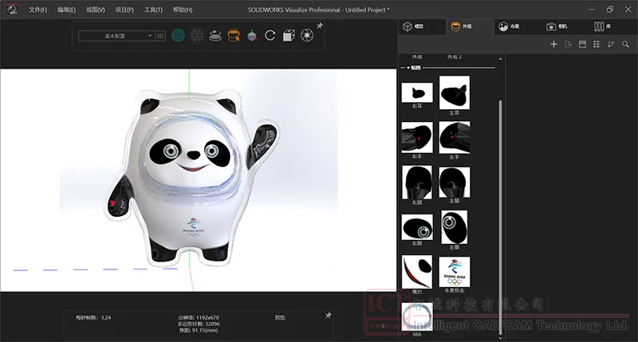638x342 pixels.
Task: Select the 右眼 decal thumbnail
Action: (x=417, y=227)
